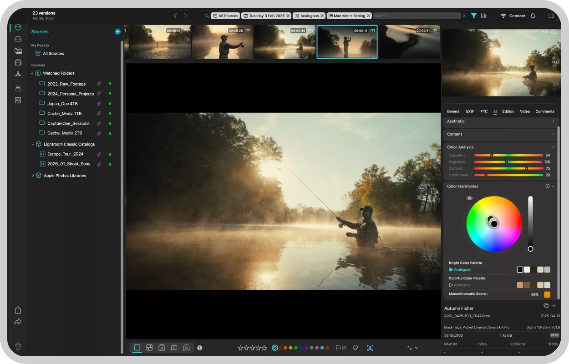Click the teal filter funnel icon

coord(474,16)
